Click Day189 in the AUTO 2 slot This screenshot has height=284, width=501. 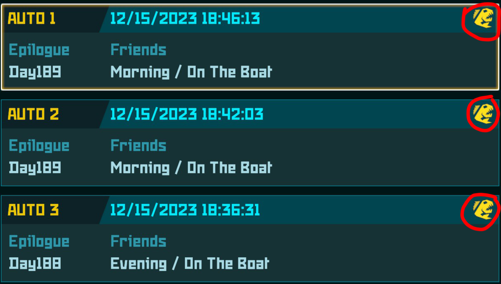tap(35, 168)
